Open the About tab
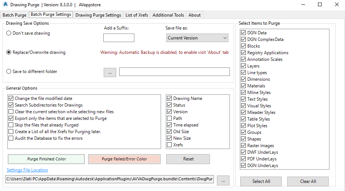345x191 pixels. (194, 15)
